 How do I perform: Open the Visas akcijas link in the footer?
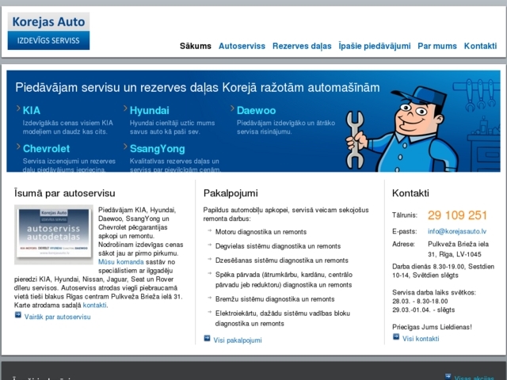pyautogui.click(x=474, y=378)
